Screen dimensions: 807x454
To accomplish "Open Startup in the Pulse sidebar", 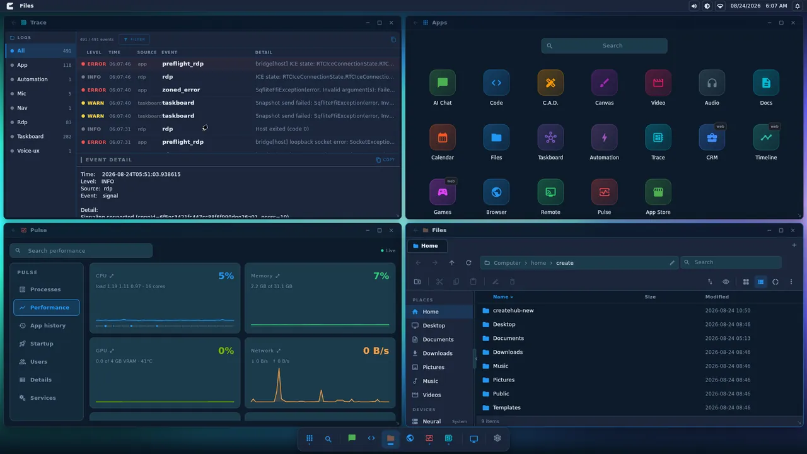I will click(x=46, y=344).
